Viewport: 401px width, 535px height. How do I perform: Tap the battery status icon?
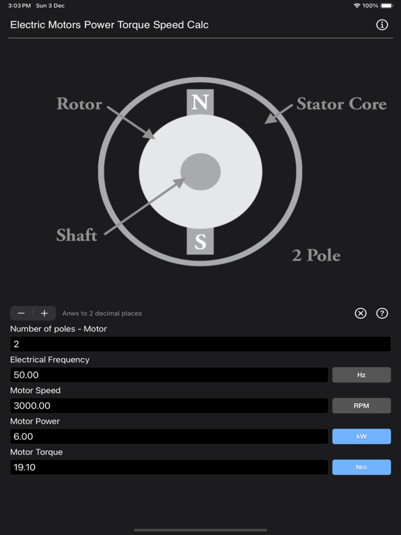tap(387, 6)
